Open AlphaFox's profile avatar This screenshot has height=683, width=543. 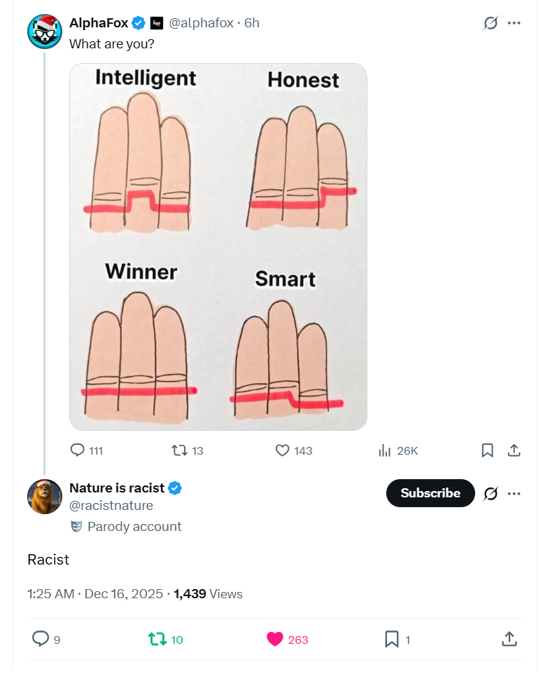pos(45,32)
